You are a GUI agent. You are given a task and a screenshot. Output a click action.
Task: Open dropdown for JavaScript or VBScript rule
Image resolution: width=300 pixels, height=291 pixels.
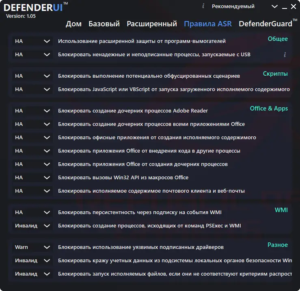pos(32,89)
